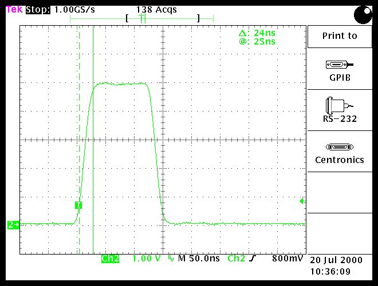Select the Centronics port icon
Image resolution: width=378 pixels, height=286 pixels.
pyautogui.click(x=340, y=147)
